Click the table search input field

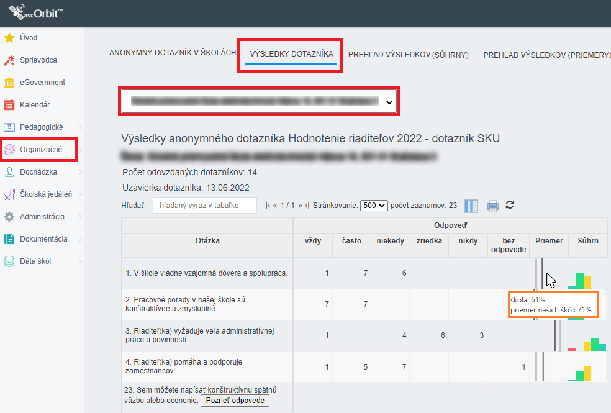[204, 206]
